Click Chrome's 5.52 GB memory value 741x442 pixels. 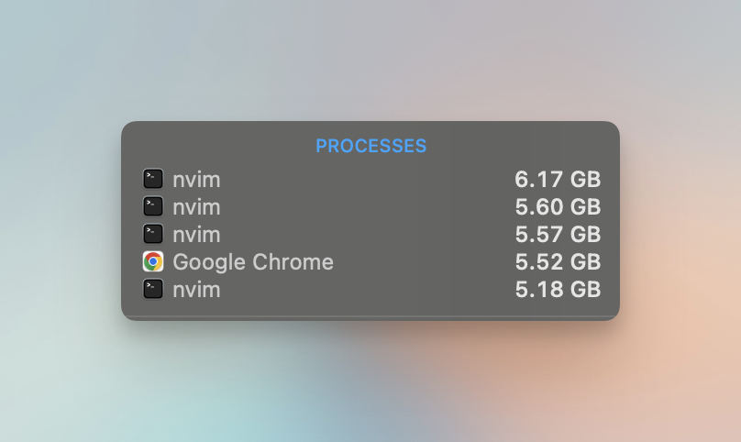[558, 262]
